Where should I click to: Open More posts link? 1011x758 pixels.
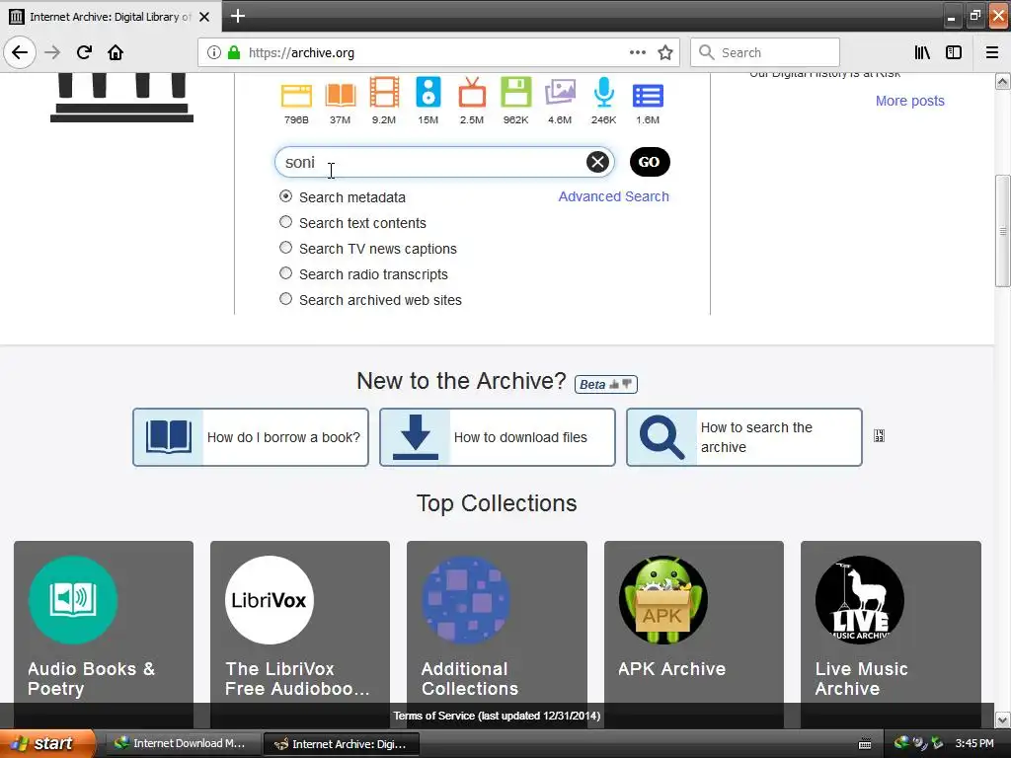coord(909,101)
